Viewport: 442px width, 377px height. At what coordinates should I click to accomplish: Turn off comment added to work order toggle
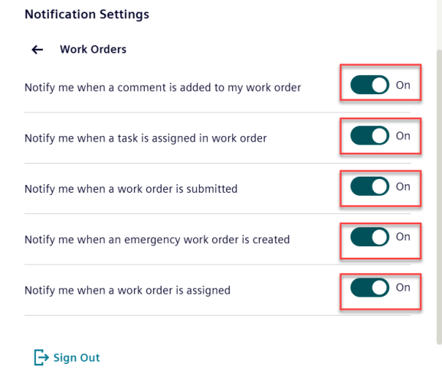point(369,85)
